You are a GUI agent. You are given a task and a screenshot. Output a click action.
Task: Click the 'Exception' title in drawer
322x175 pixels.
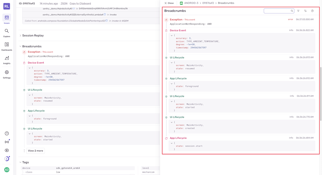coord(176,19)
